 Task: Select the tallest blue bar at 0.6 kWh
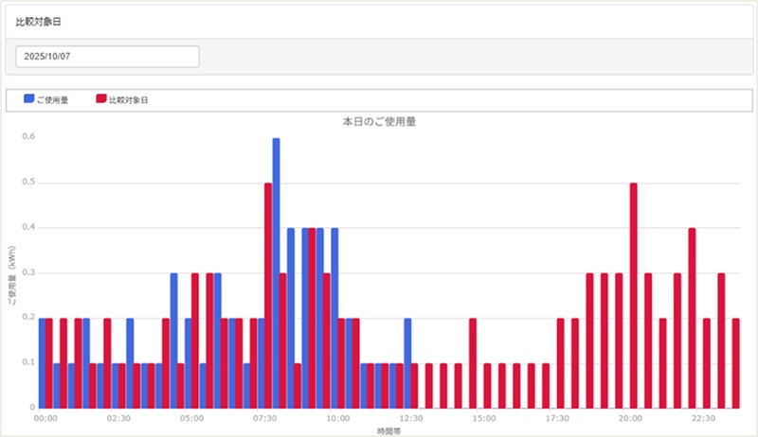pyautogui.click(x=276, y=272)
